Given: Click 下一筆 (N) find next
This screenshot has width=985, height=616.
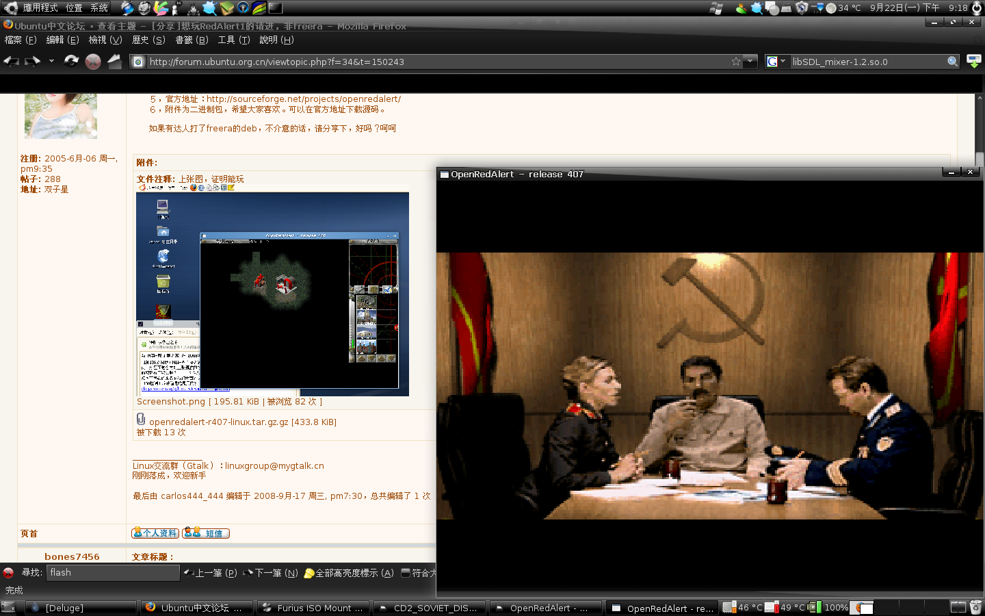Looking at the screenshot, I should click(270, 573).
